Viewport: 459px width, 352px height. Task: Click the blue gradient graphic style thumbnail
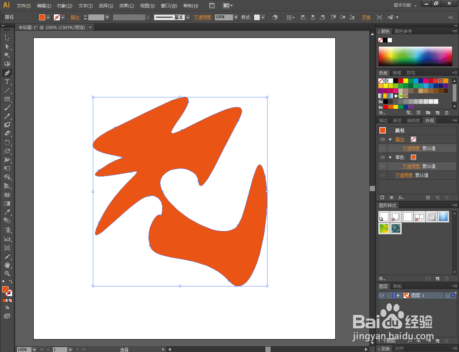443,217
